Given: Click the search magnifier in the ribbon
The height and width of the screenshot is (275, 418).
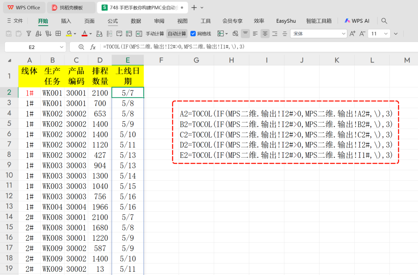Looking at the screenshot, I should pos(384,21).
